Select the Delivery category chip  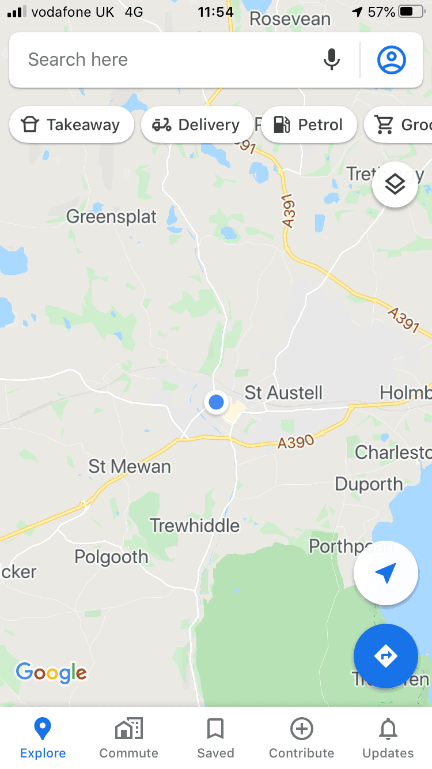click(197, 125)
